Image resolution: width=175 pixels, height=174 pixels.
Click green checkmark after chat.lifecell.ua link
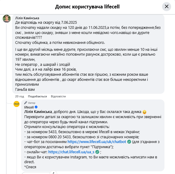[x=97, y=152]
